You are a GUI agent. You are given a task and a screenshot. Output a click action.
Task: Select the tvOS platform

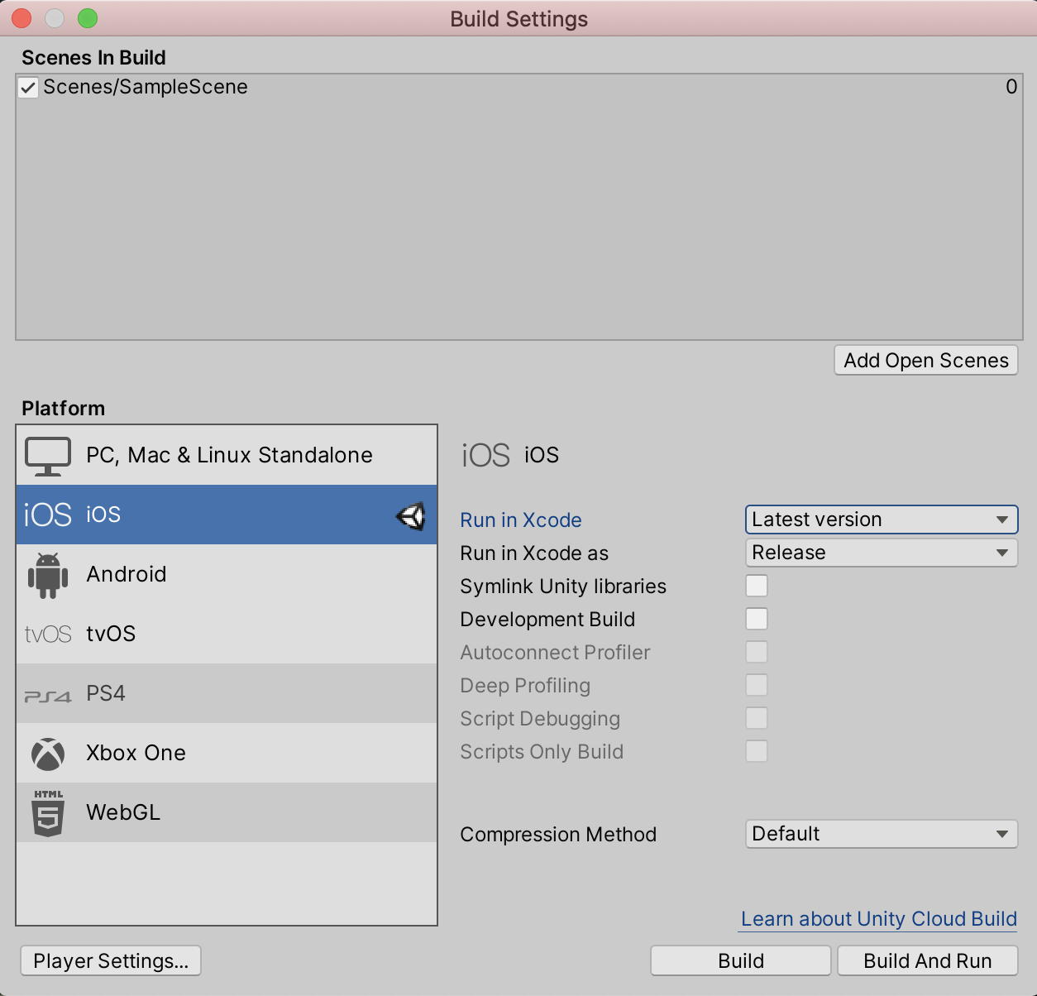pyautogui.click(x=227, y=634)
